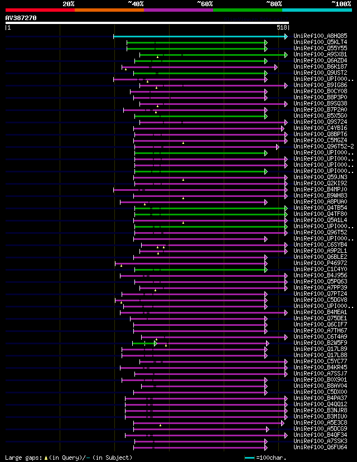
Task: Select the UniRef100_B2W5F9 label
Action: (x=321, y=343)
